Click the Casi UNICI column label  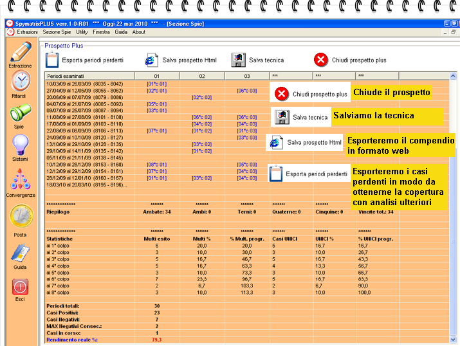point(284,239)
